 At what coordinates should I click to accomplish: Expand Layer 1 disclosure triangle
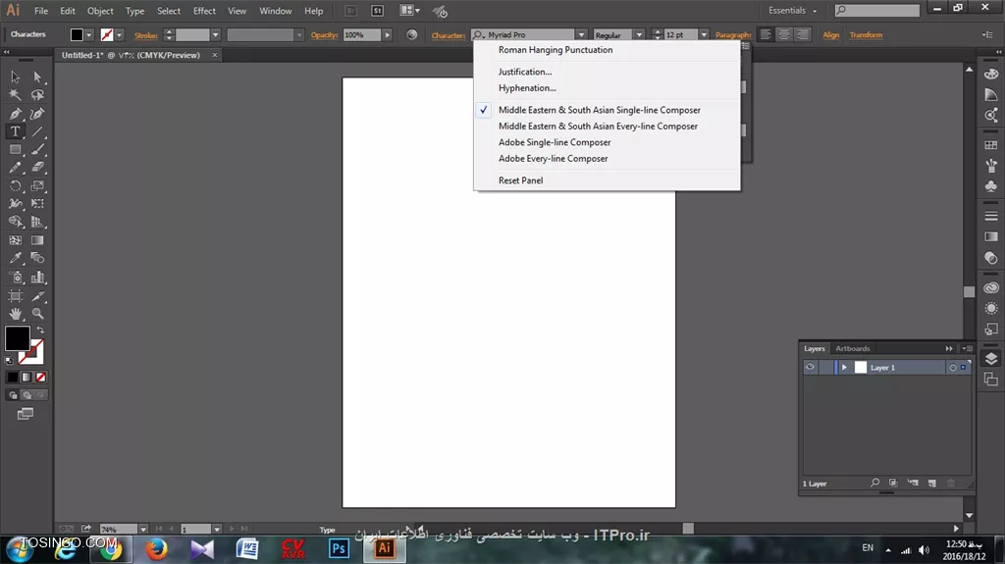point(844,367)
